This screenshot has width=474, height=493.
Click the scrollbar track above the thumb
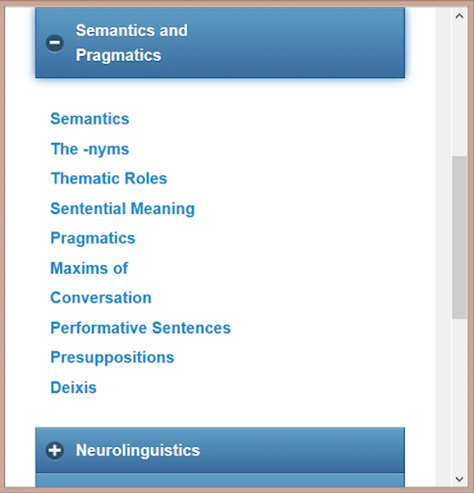pos(459,88)
